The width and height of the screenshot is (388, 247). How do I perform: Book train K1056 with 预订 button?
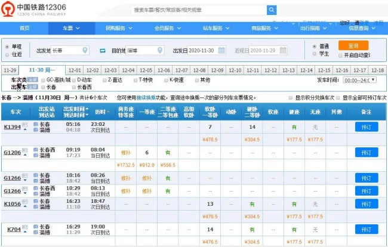pyautogui.click(x=367, y=204)
